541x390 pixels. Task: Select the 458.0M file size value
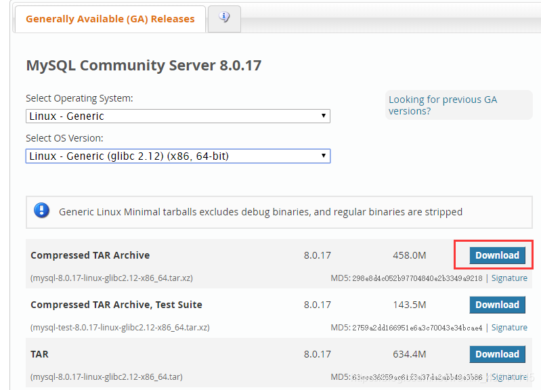(410, 255)
